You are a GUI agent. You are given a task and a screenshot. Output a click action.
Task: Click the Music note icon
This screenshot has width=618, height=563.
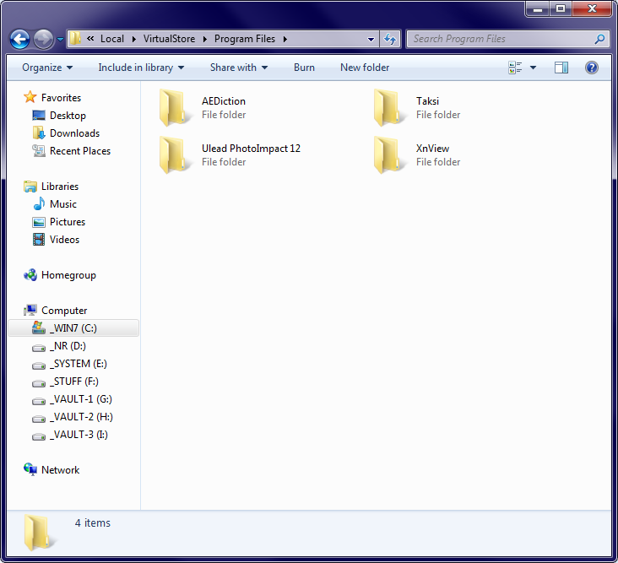tap(39, 203)
